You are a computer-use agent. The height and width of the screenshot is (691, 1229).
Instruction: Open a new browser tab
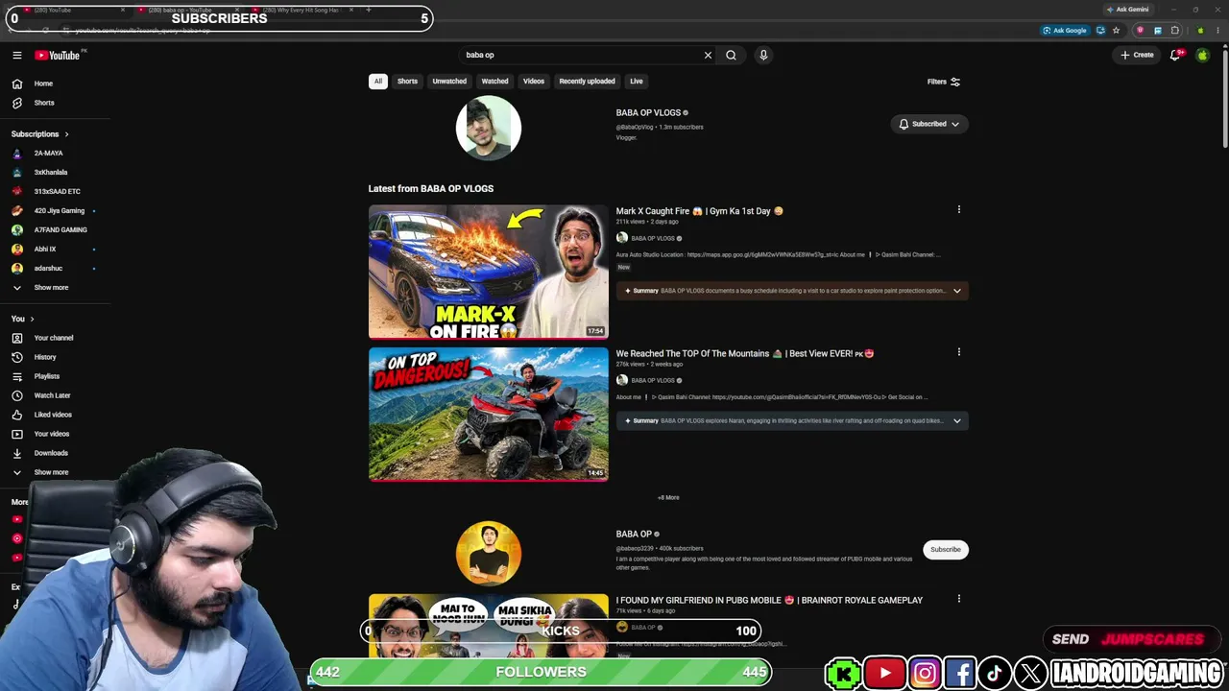369,10
